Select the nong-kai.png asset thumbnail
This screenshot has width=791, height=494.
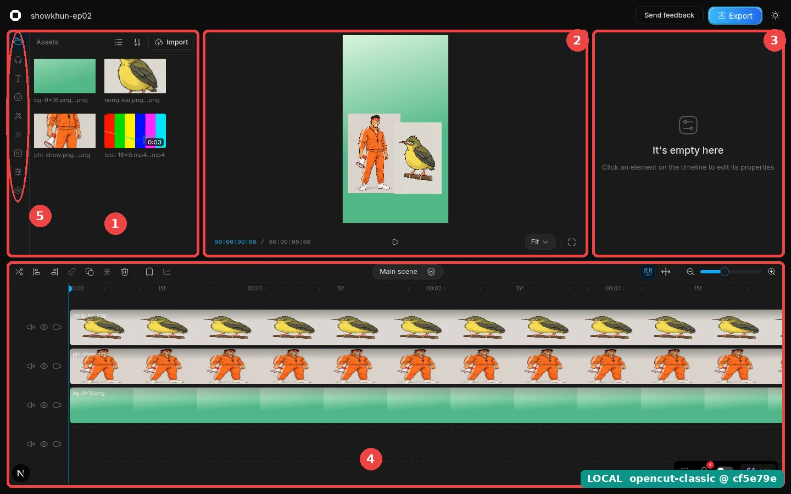pos(135,76)
